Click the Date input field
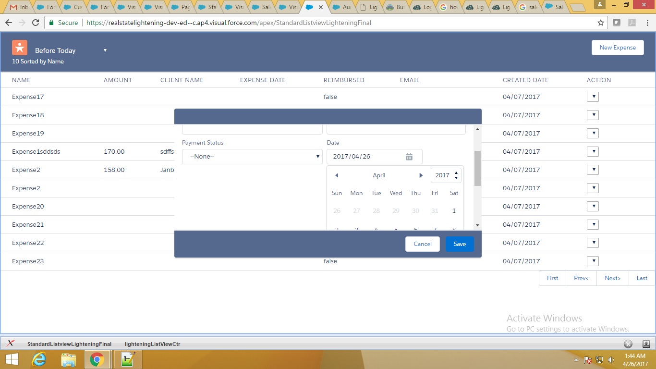Image resolution: width=656 pixels, height=369 pixels. 375,157
